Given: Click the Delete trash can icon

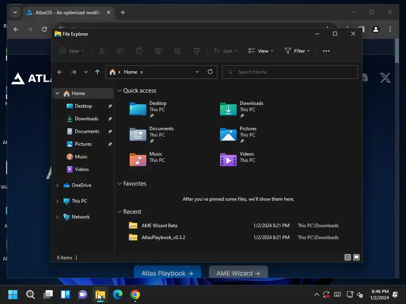Looking at the screenshot, I should click(197, 51).
